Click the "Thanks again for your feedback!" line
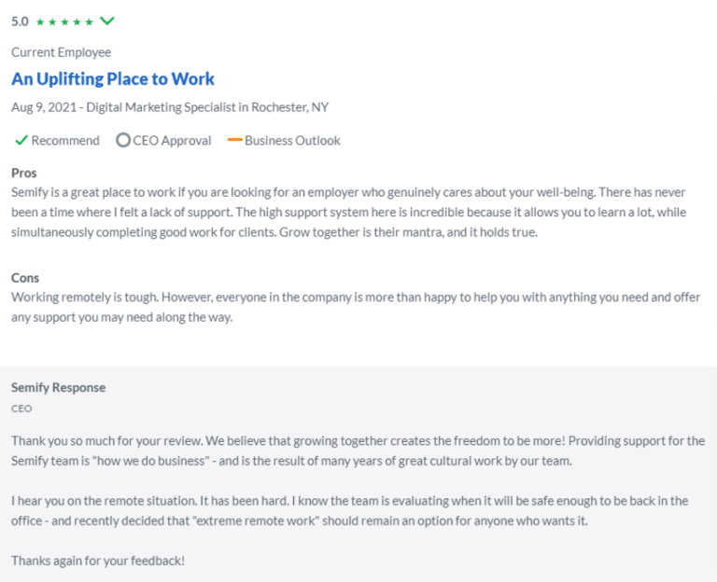717x582 pixels. (98, 561)
